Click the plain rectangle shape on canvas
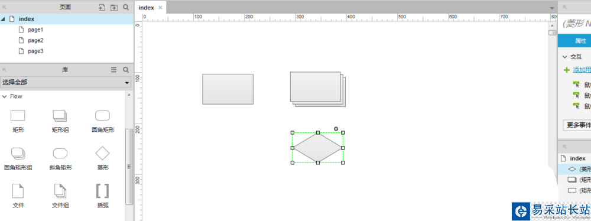Screen dimensions: 591x221 coord(228,89)
